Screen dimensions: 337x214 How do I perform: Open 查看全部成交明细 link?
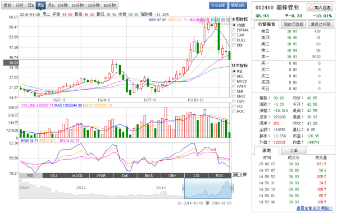[x=315, y=208]
